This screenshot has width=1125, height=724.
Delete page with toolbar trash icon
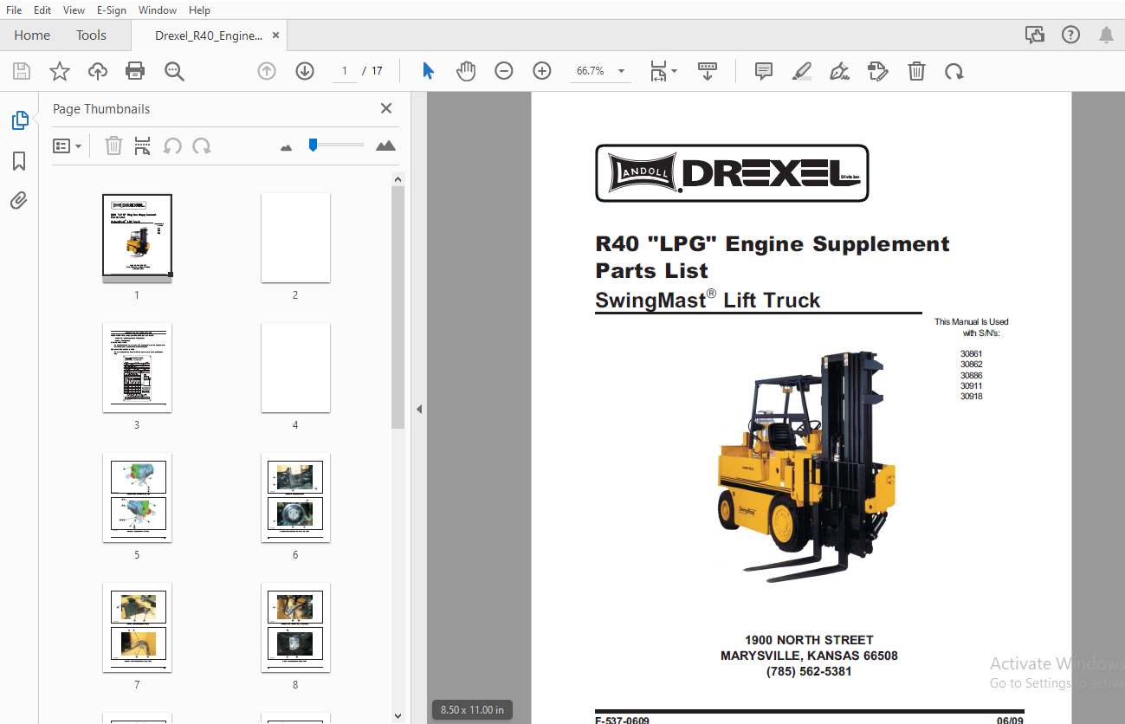[x=916, y=71]
